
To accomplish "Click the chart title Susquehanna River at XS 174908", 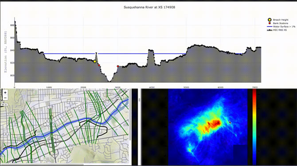I will click(149, 7).
